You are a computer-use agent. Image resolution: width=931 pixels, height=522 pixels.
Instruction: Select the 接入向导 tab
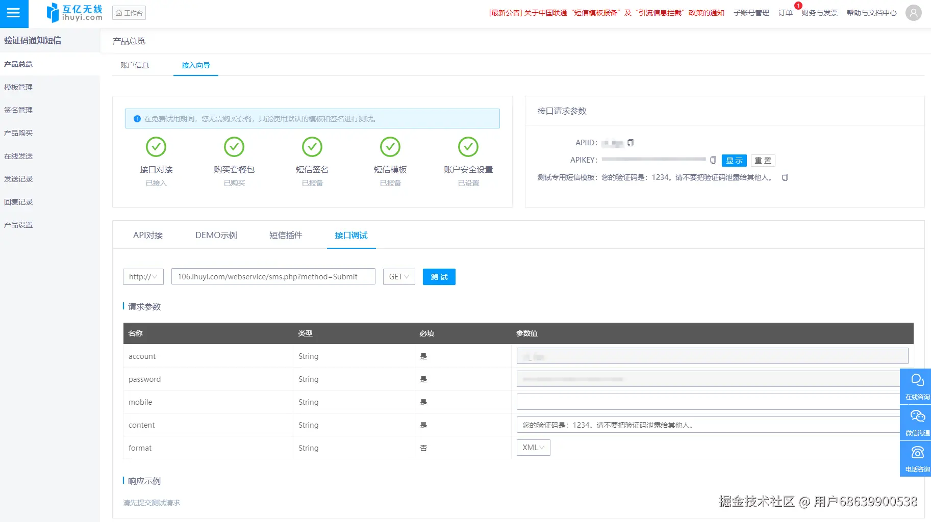[x=196, y=65]
